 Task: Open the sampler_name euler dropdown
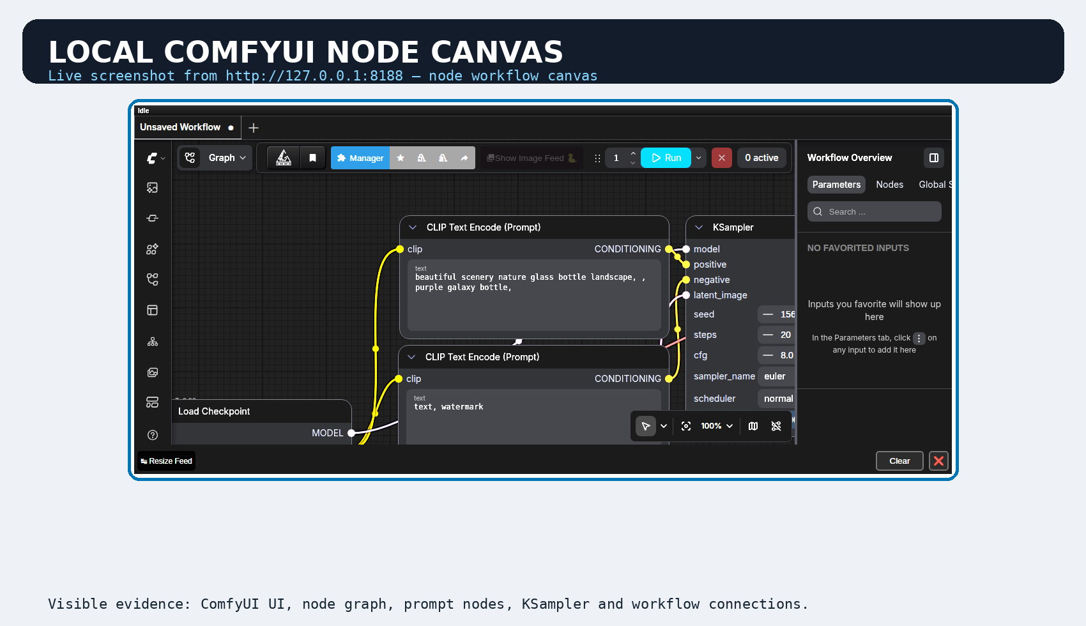click(776, 376)
